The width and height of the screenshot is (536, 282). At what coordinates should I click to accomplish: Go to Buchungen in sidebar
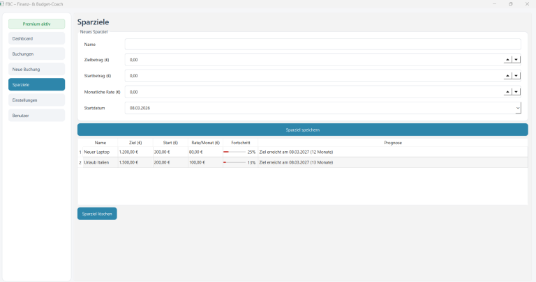tap(36, 54)
